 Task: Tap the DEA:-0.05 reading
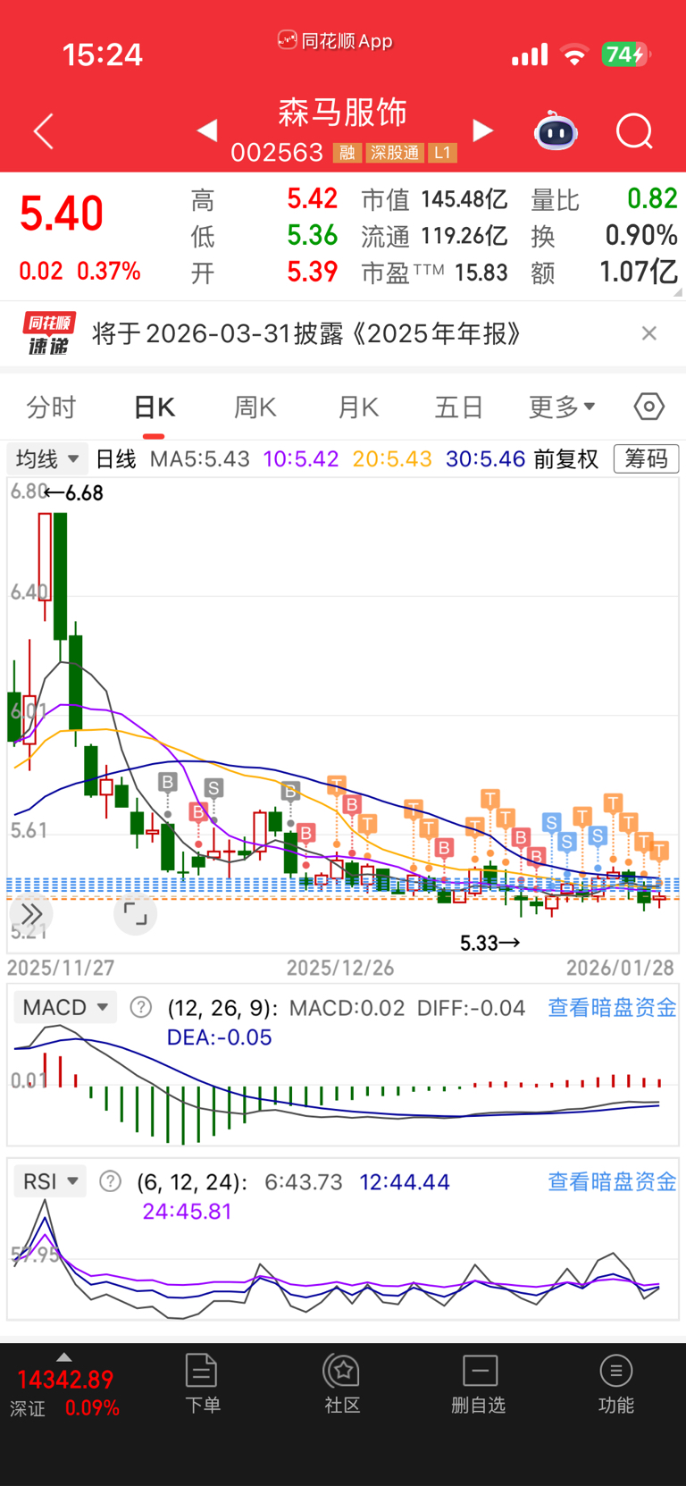click(219, 1037)
